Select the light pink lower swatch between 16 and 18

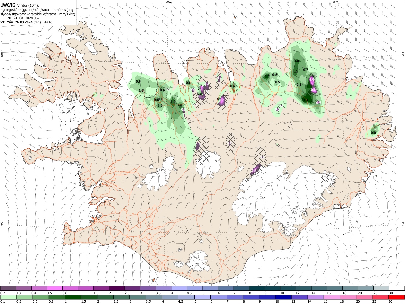[x=332, y=297]
